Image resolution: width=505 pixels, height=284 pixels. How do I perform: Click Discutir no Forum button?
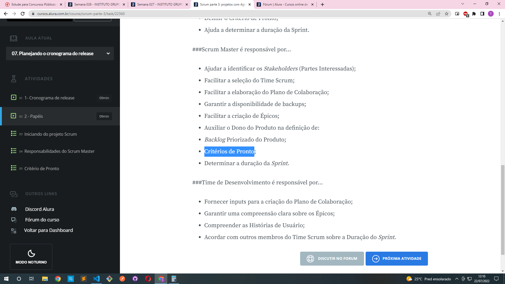332,258
